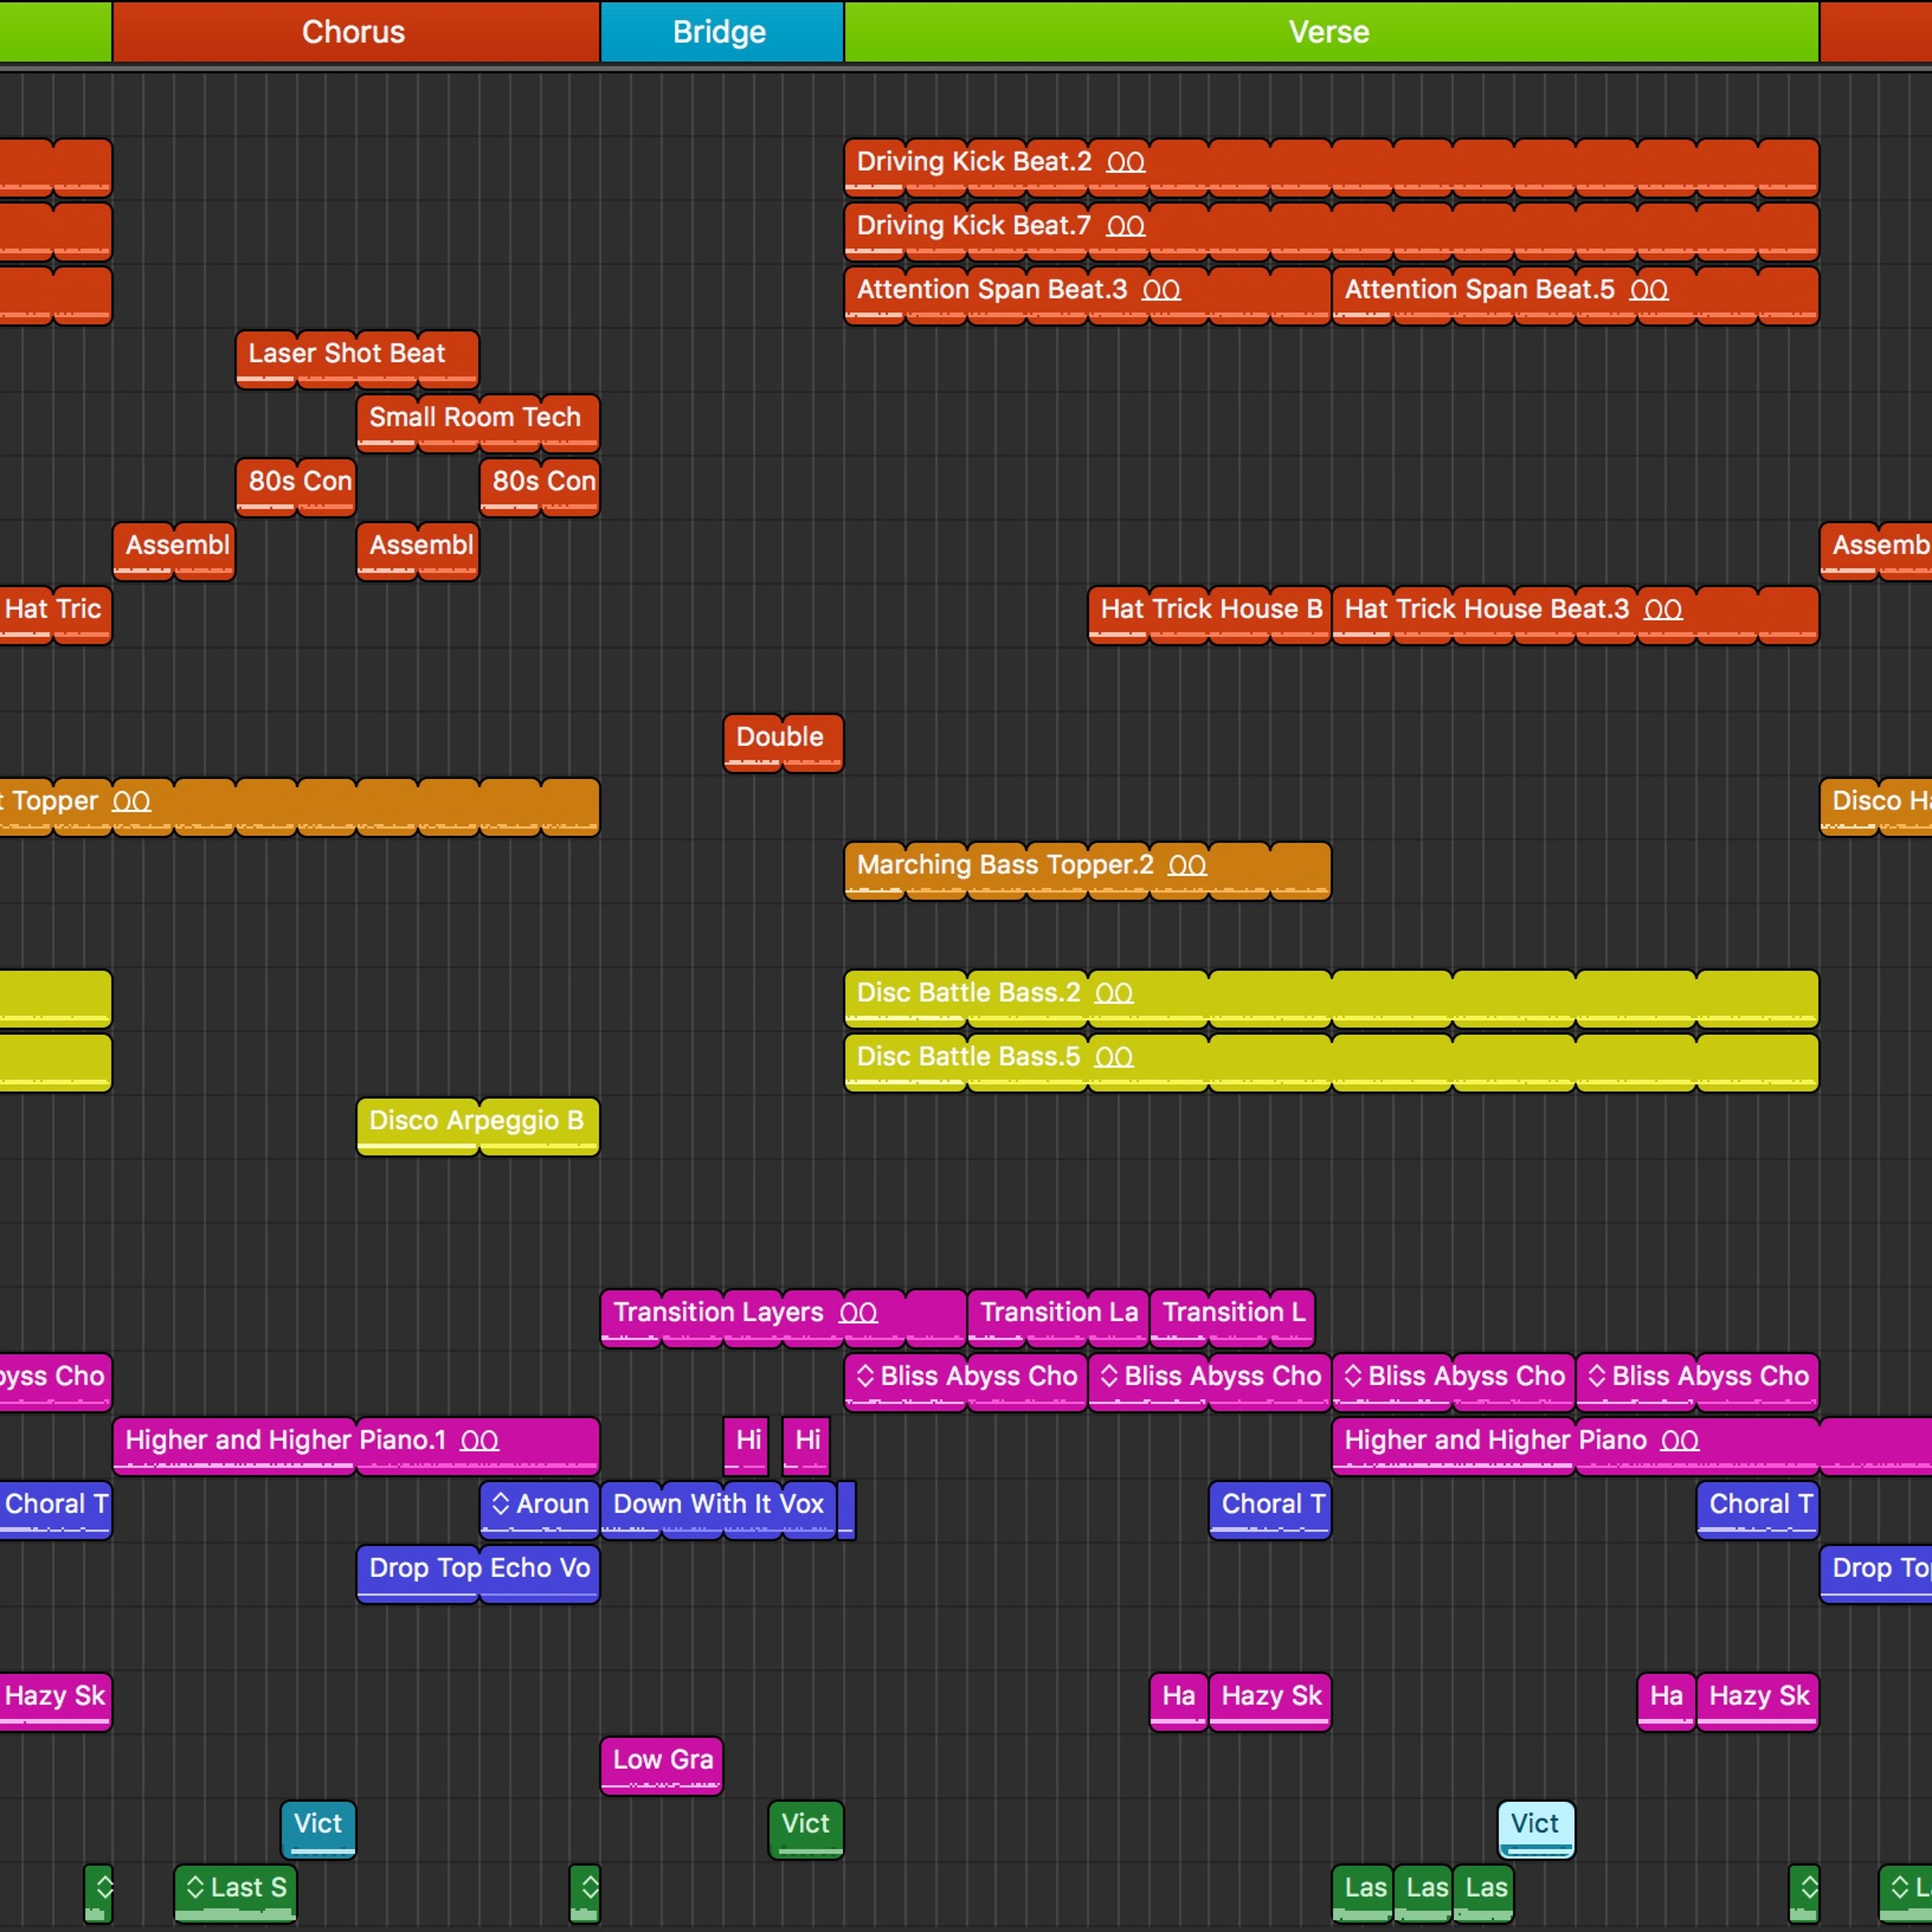
Task: Select the teal Vict region in the Chorus
Action: pos(318,1830)
